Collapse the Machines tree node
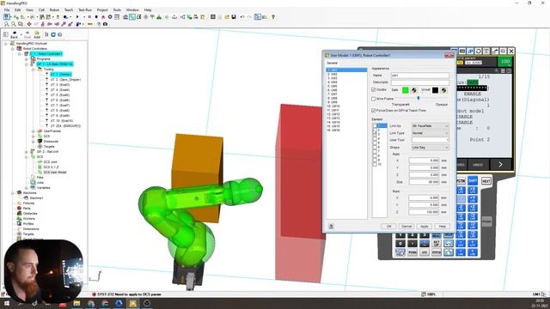The width and height of the screenshot is (550, 309). [x=13, y=192]
